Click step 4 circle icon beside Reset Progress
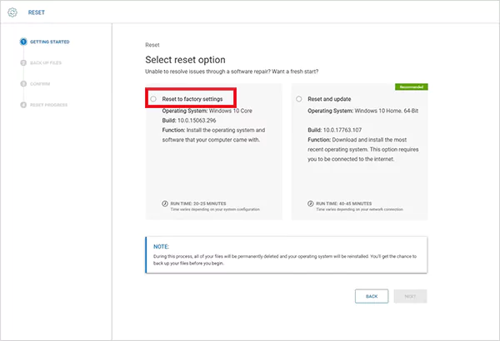500x341 pixels. coord(23,105)
